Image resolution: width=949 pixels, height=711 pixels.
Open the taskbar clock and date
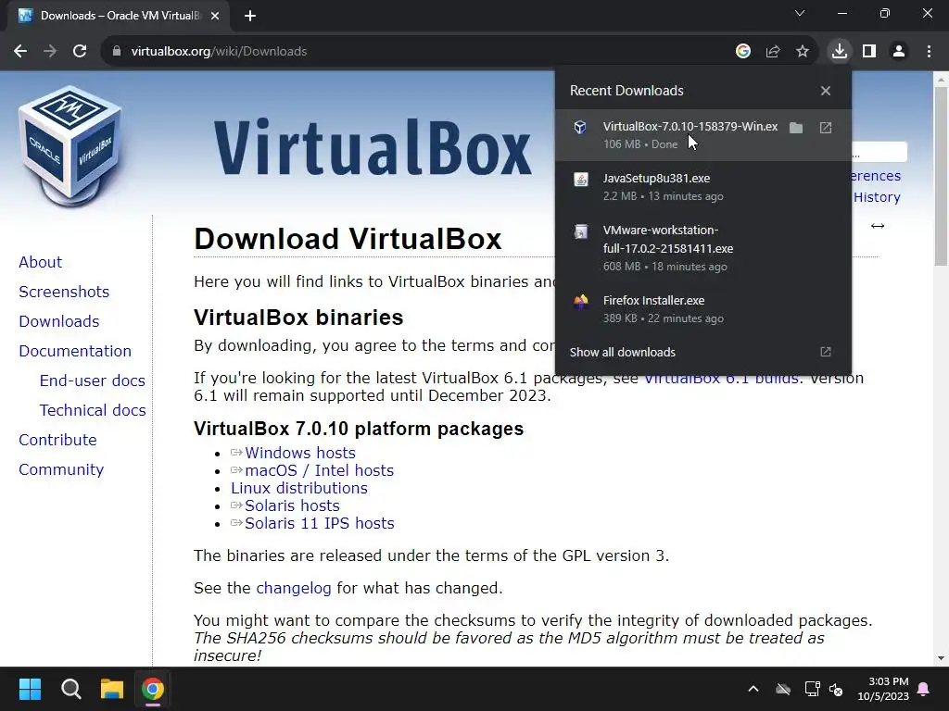pos(883,689)
